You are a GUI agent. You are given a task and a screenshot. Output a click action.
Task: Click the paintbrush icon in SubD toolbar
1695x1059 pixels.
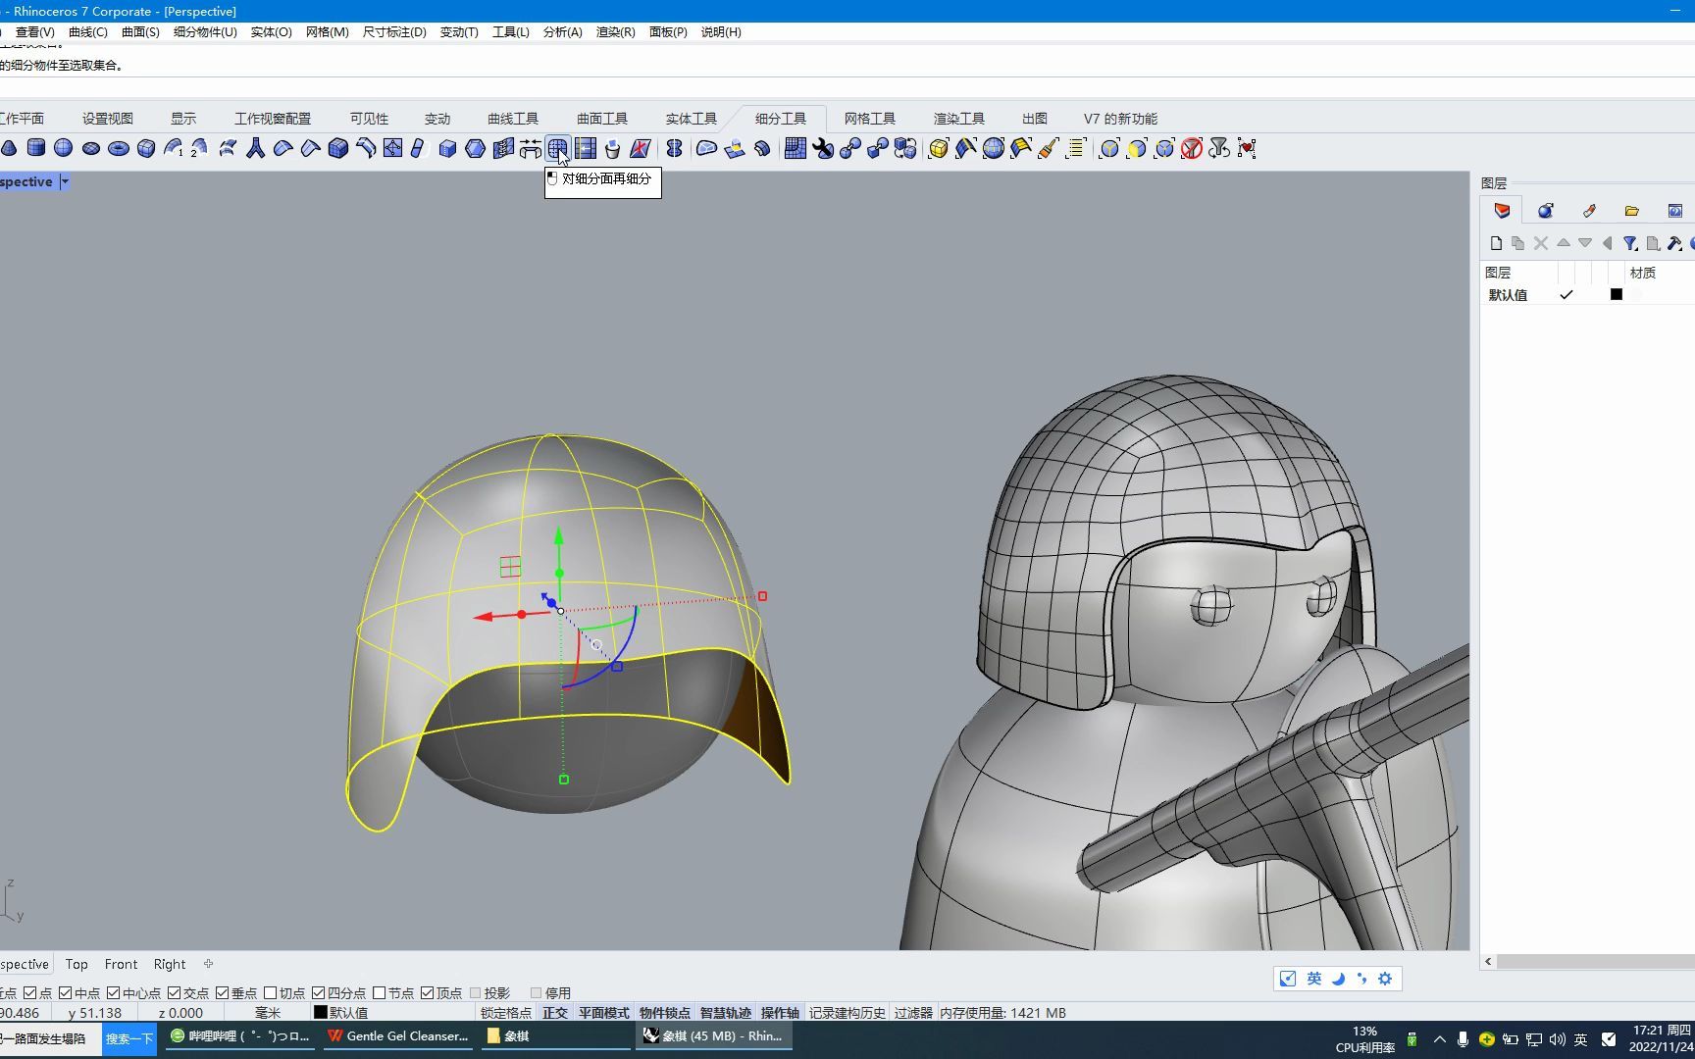pos(1048,148)
